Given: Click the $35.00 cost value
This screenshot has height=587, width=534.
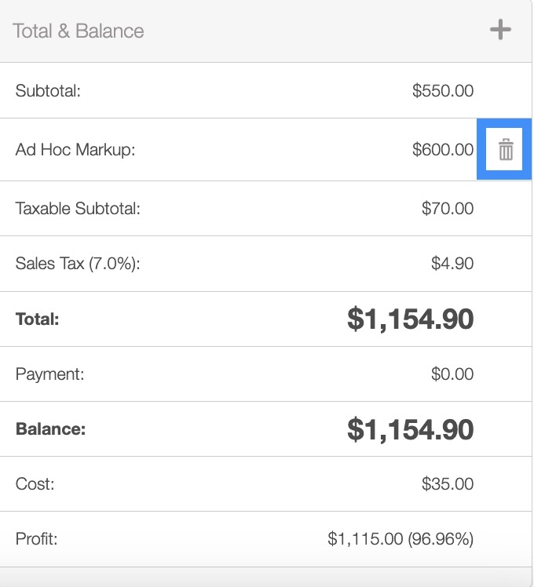Looking at the screenshot, I should (x=448, y=484).
